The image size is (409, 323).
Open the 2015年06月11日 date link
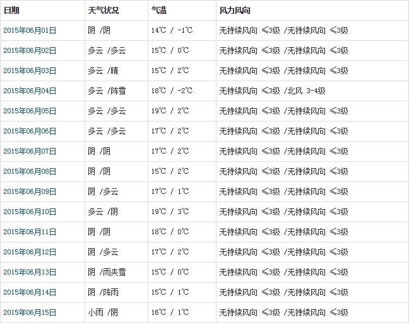[x=30, y=232]
